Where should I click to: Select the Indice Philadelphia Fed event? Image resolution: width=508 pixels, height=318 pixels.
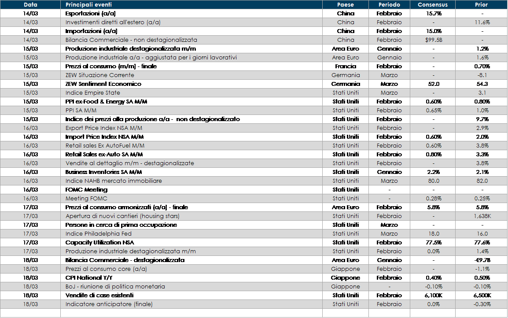point(99,233)
